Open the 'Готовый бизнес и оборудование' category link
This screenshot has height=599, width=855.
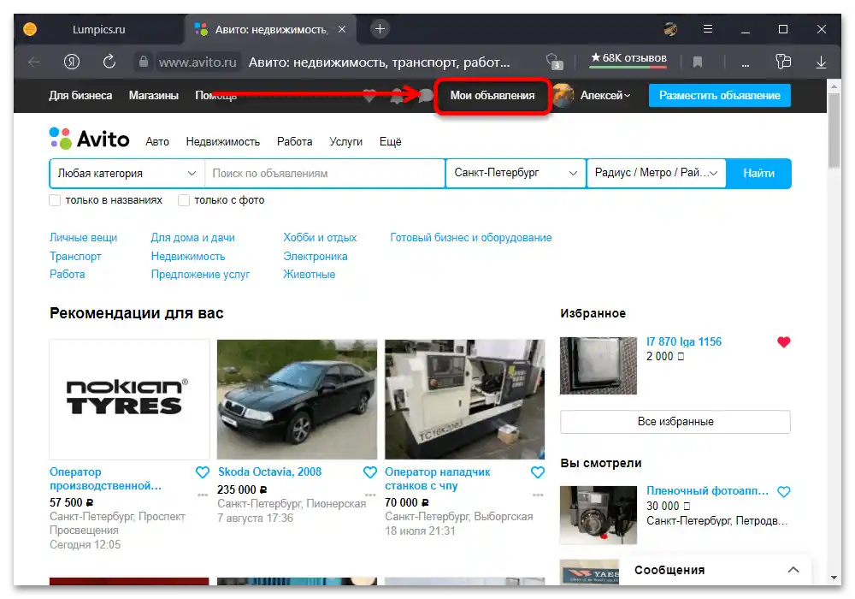471,238
